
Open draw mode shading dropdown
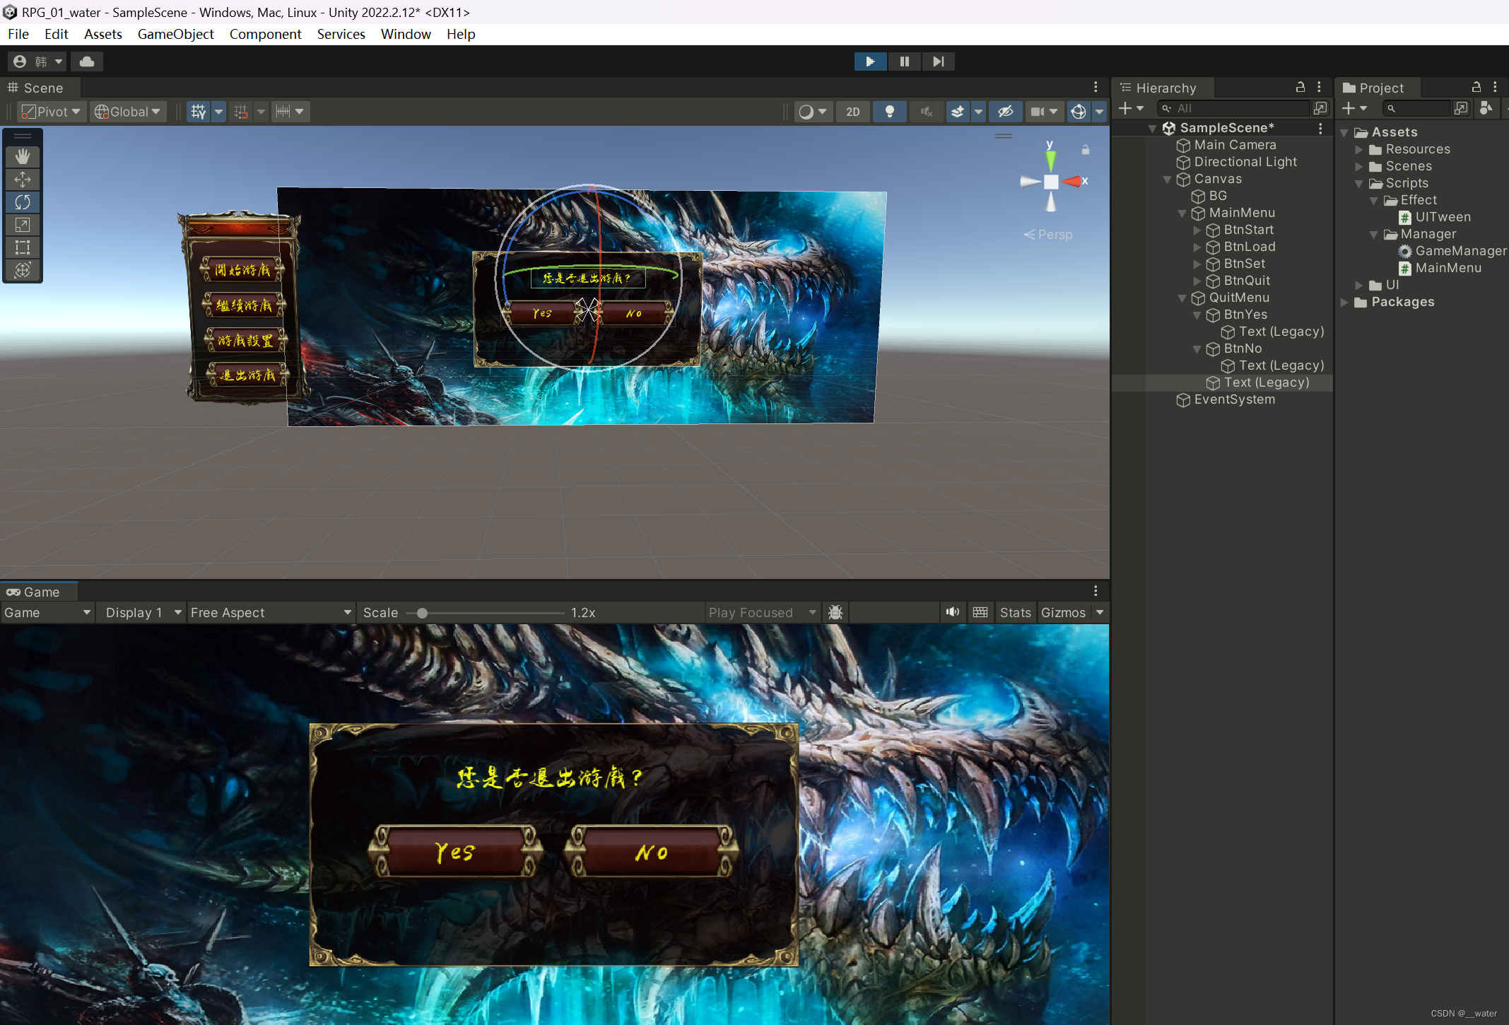[x=812, y=112]
